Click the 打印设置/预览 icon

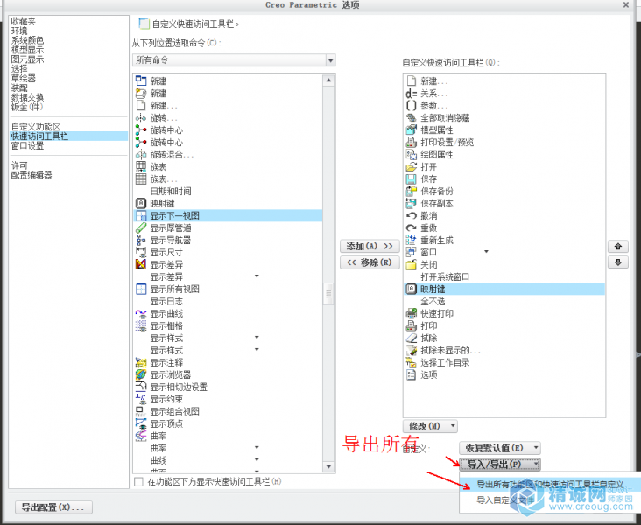(x=411, y=142)
